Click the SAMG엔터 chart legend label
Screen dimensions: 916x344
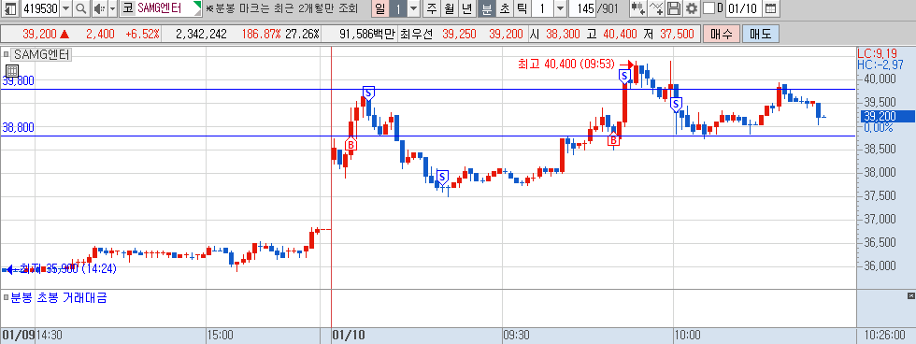(41, 55)
